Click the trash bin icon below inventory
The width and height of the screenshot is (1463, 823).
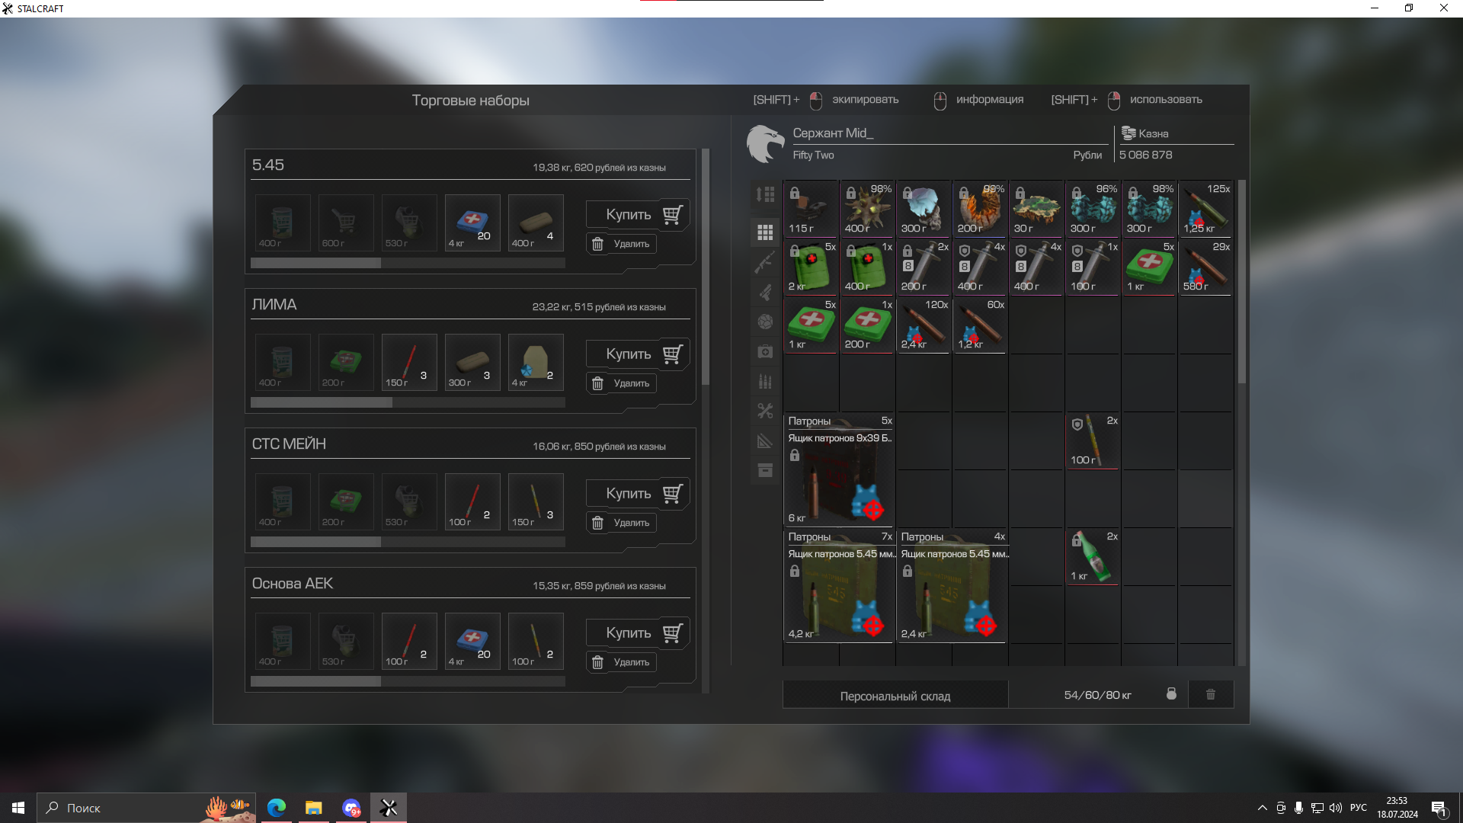pos(1211,694)
